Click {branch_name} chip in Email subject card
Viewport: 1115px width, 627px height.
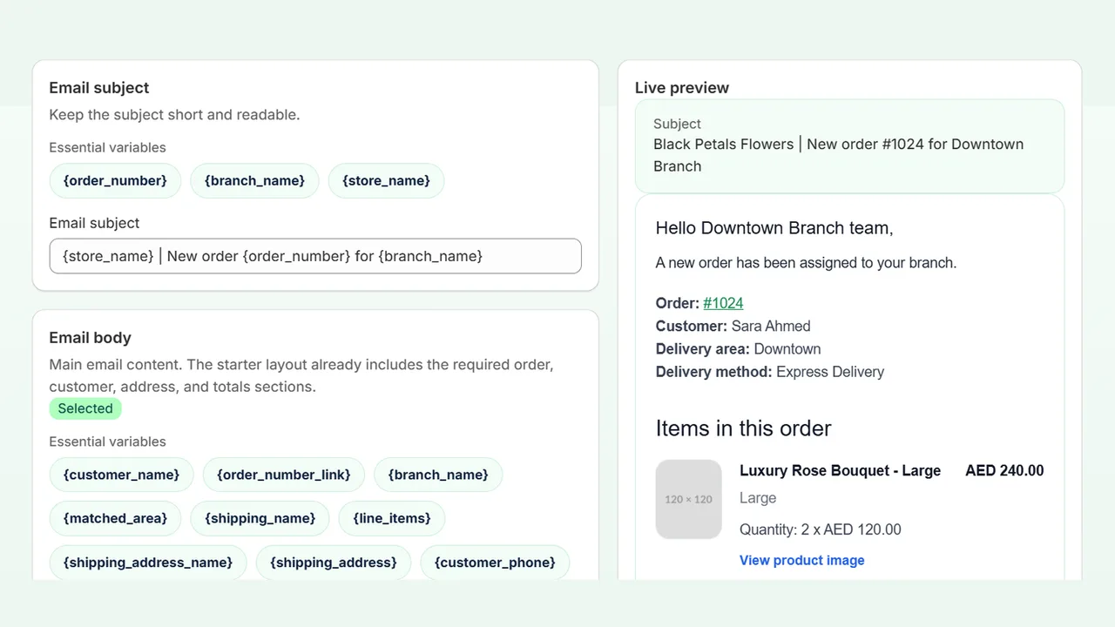[254, 180]
